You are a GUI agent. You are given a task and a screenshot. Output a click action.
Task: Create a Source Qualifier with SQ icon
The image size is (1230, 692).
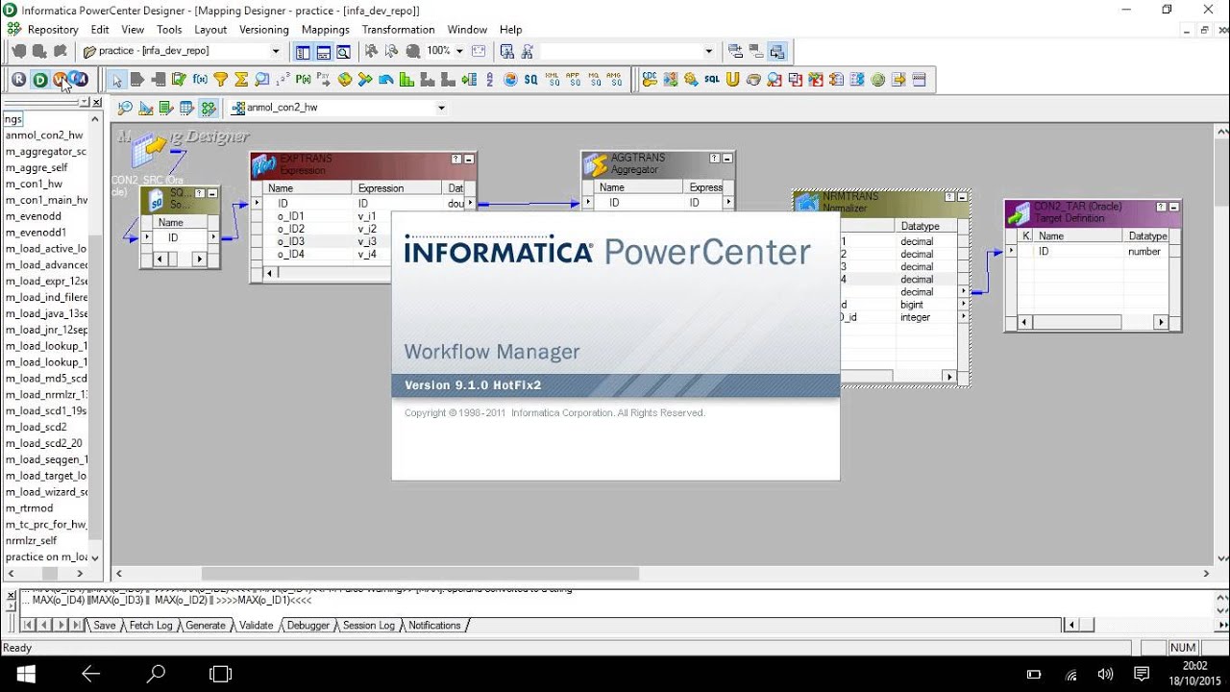[530, 80]
